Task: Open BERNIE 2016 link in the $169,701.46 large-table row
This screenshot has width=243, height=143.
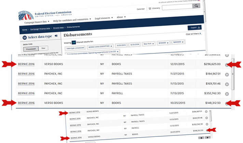Action: 26,83
